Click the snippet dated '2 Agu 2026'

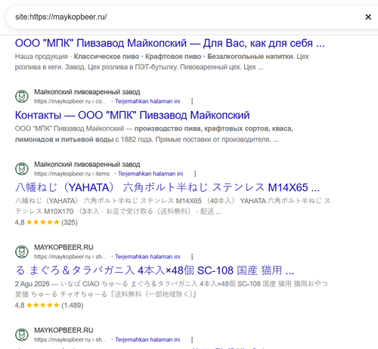172,289
